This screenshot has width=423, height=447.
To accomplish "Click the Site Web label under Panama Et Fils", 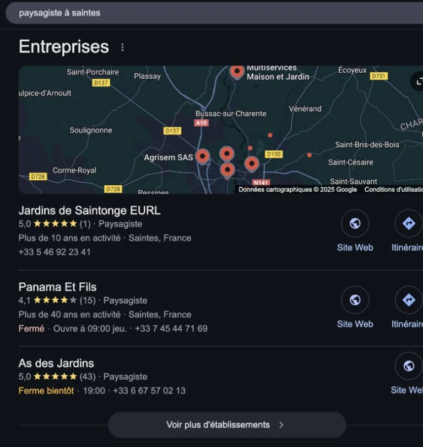I will point(355,324).
